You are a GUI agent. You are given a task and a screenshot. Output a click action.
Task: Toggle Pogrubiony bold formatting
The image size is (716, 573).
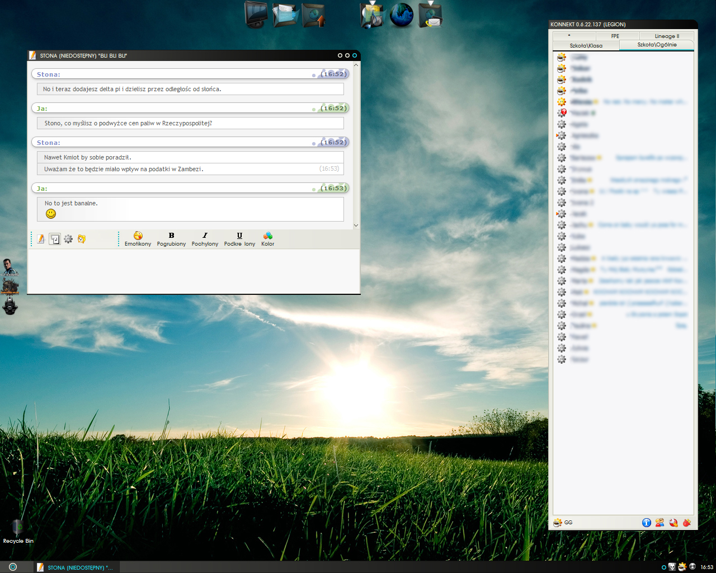[x=171, y=239]
